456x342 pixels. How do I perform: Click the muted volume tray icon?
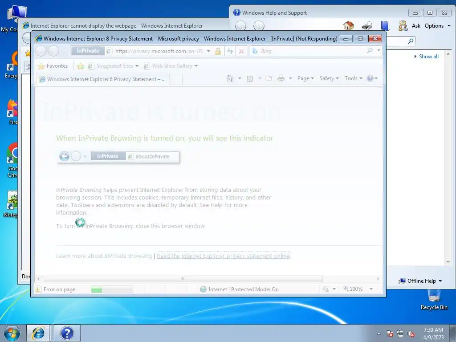coord(411,334)
